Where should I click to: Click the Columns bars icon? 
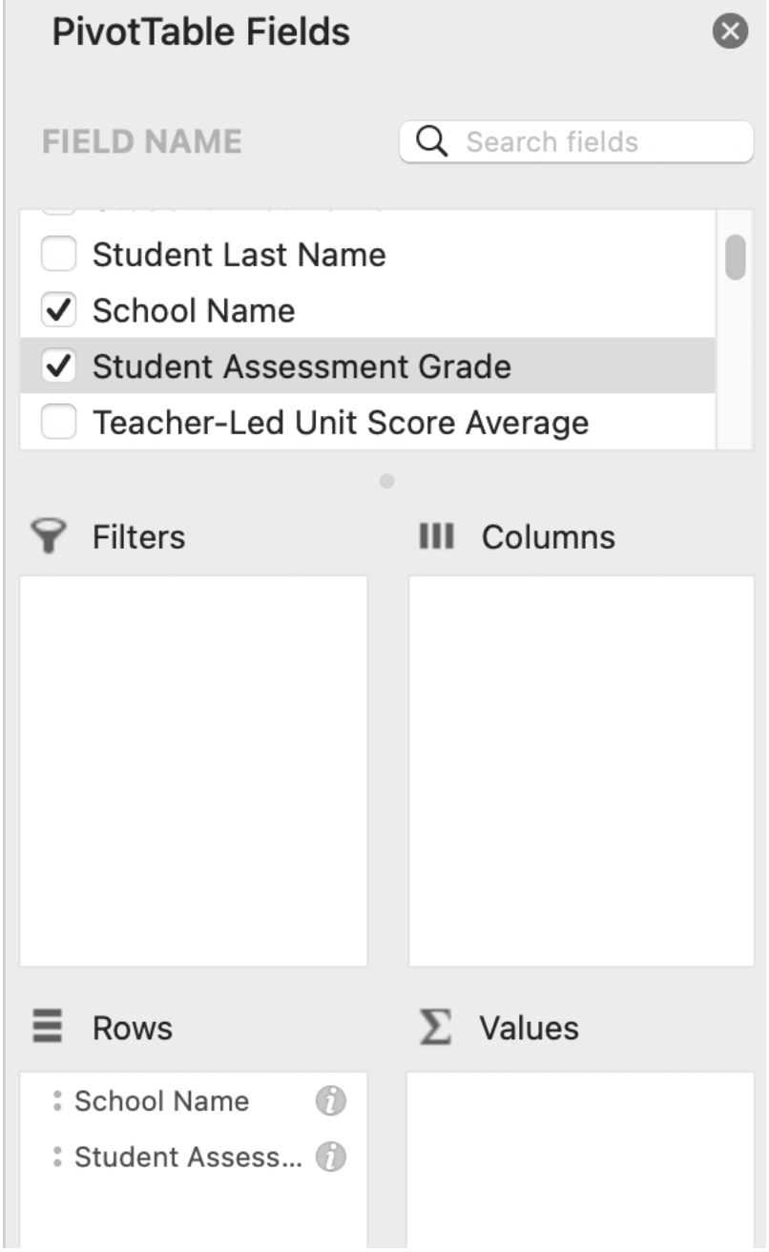click(436, 537)
